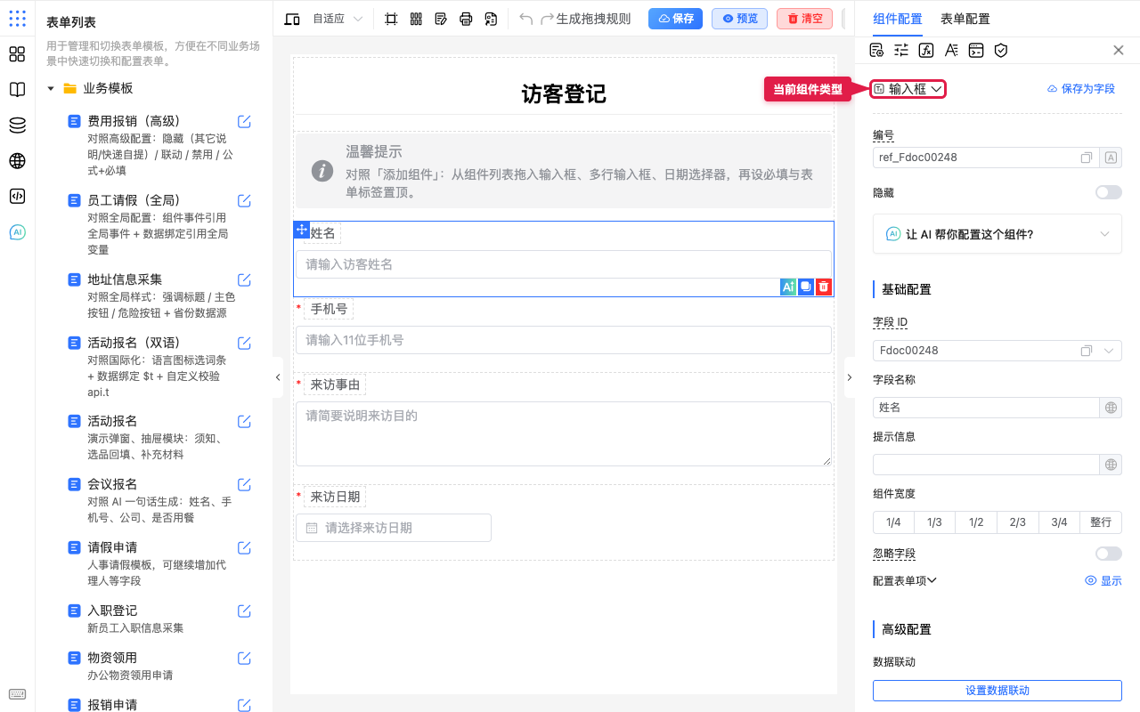Open the AI assistant sidebar icon
This screenshot has width=1140, height=712.
[17, 232]
